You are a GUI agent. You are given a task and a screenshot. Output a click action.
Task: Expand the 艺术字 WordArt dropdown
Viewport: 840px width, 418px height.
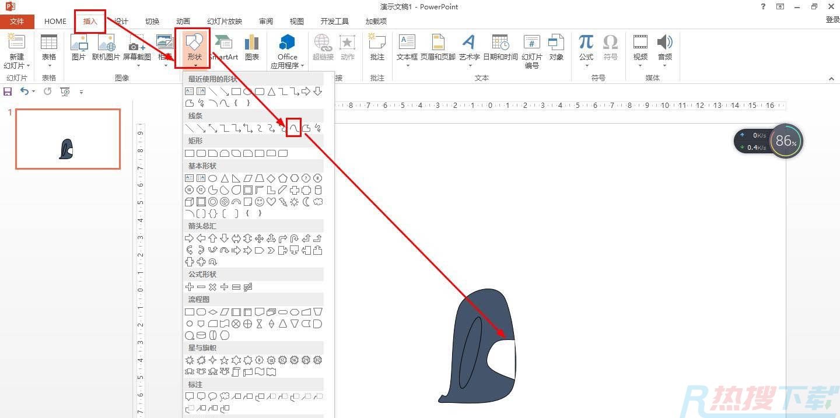point(469,49)
